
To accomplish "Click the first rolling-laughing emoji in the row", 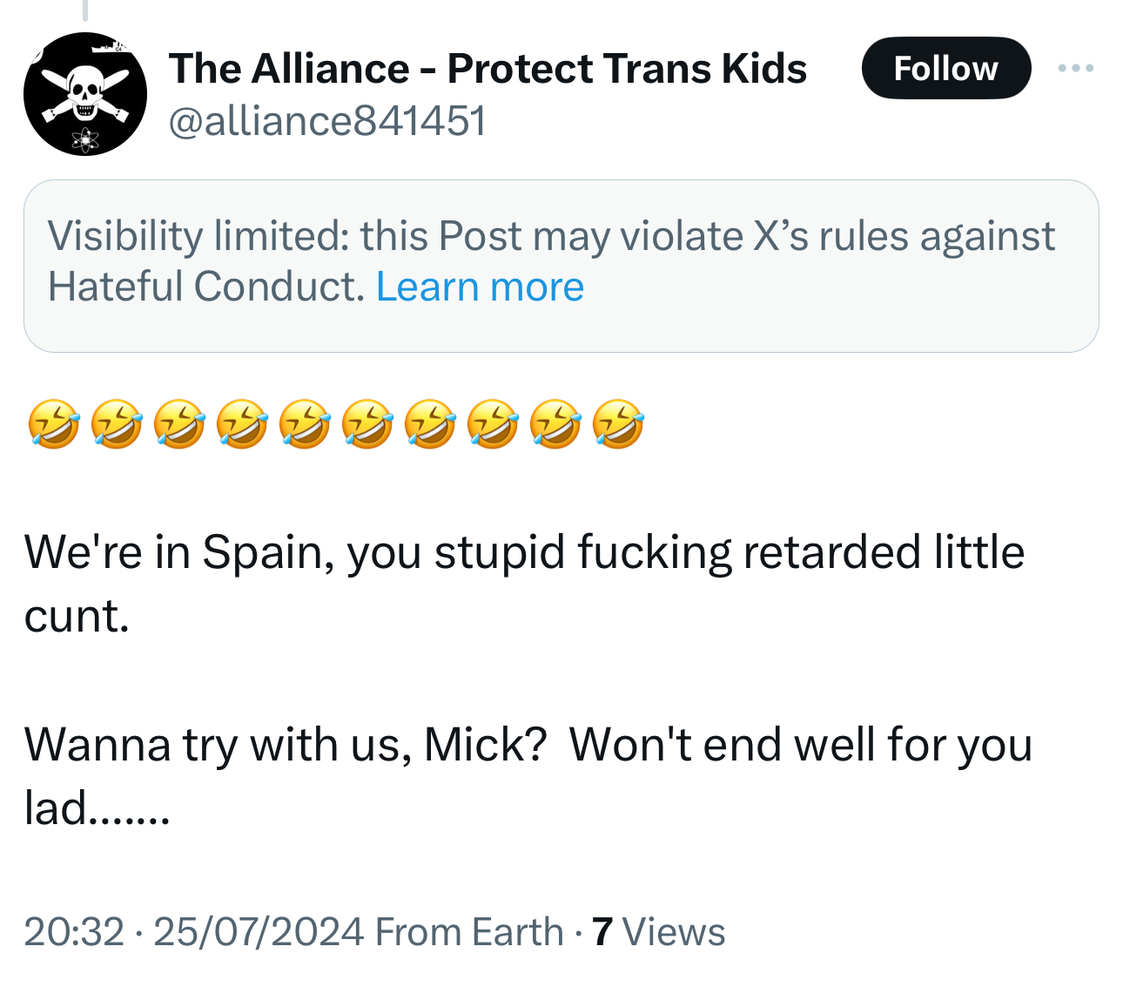I will click(54, 424).
